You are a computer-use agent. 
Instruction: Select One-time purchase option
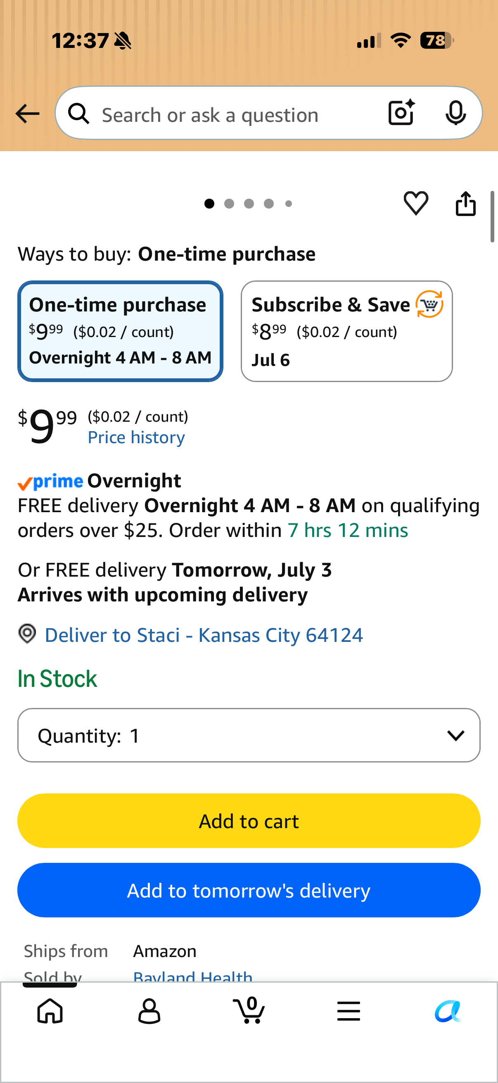pos(120,331)
